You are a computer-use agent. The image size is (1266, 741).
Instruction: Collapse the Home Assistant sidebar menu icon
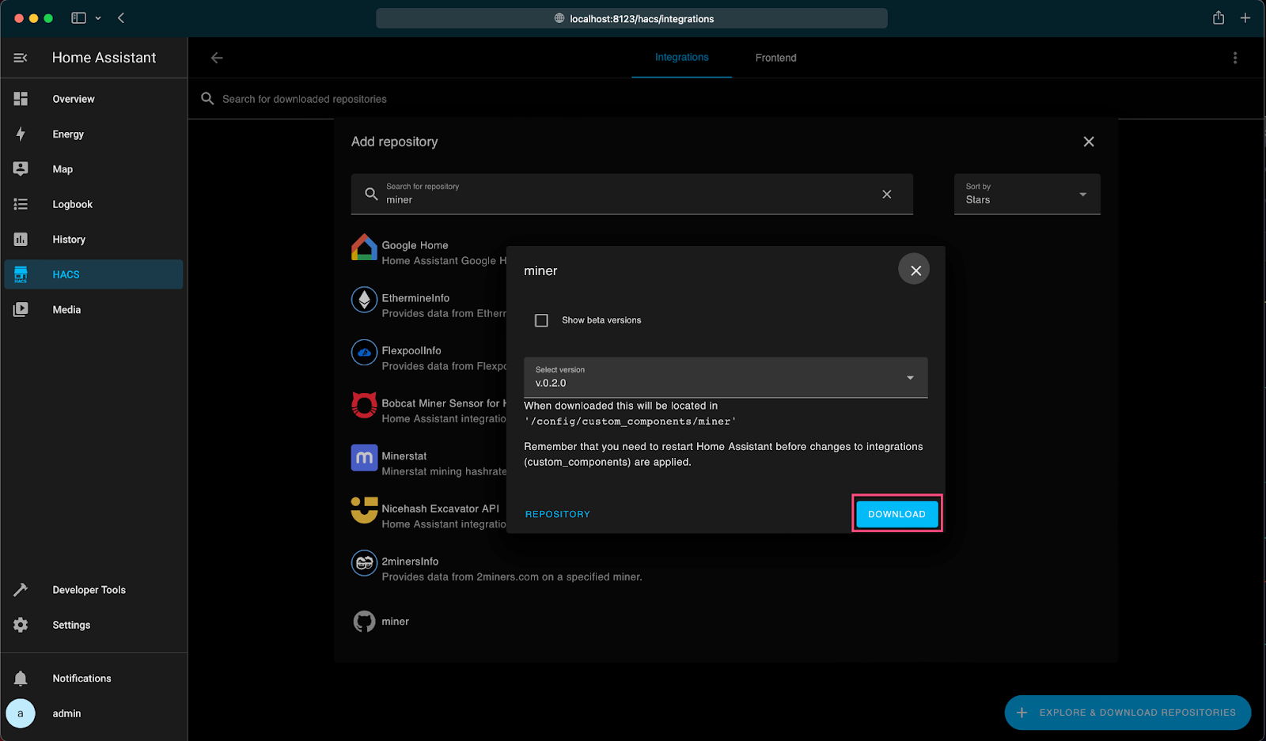click(x=21, y=58)
